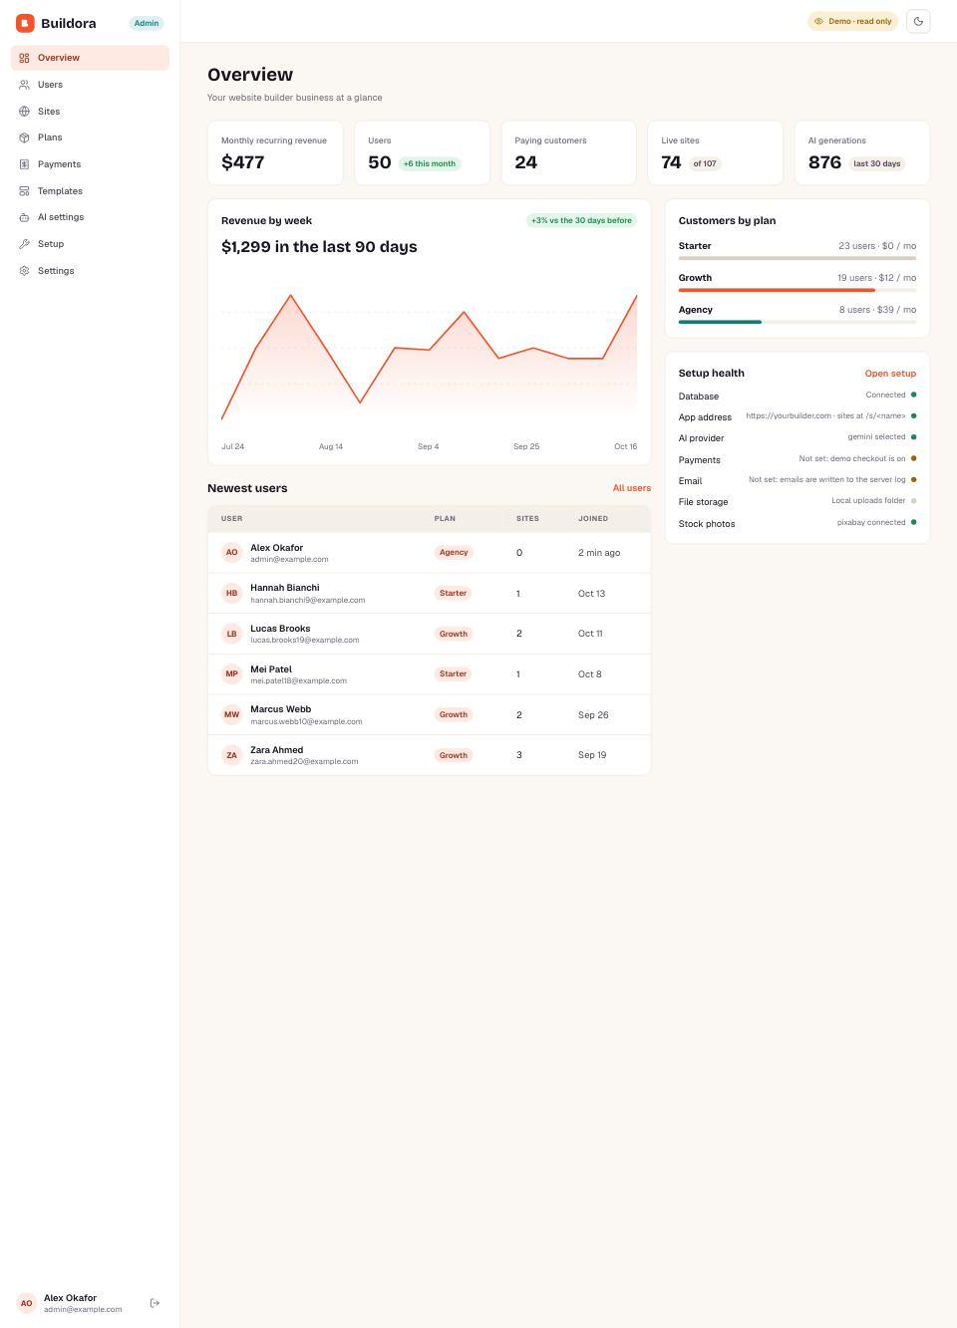The width and height of the screenshot is (957, 1328).
Task: Click the Growth tag in Lucas Brooks' row
Action: tap(454, 634)
